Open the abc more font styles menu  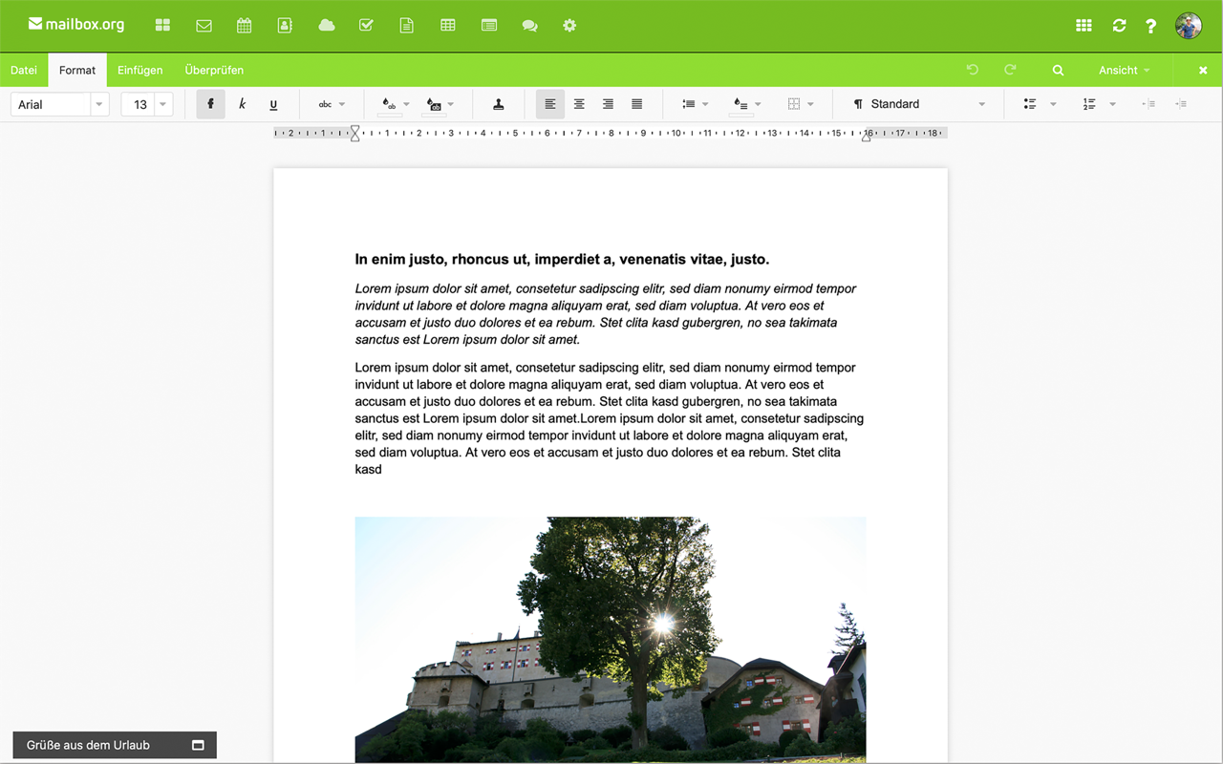tap(332, 104)
